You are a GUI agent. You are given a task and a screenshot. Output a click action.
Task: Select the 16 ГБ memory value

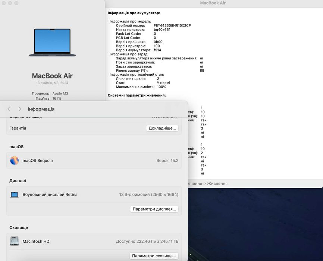[57, 98]
